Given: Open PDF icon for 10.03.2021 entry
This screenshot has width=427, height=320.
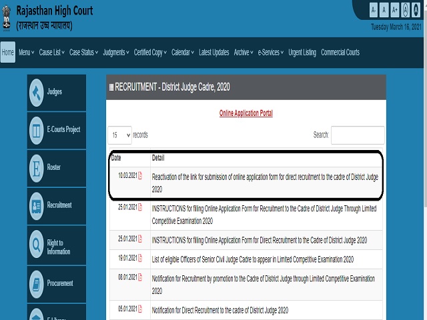Looking at the screenshot, I should [x=140, y=175].
